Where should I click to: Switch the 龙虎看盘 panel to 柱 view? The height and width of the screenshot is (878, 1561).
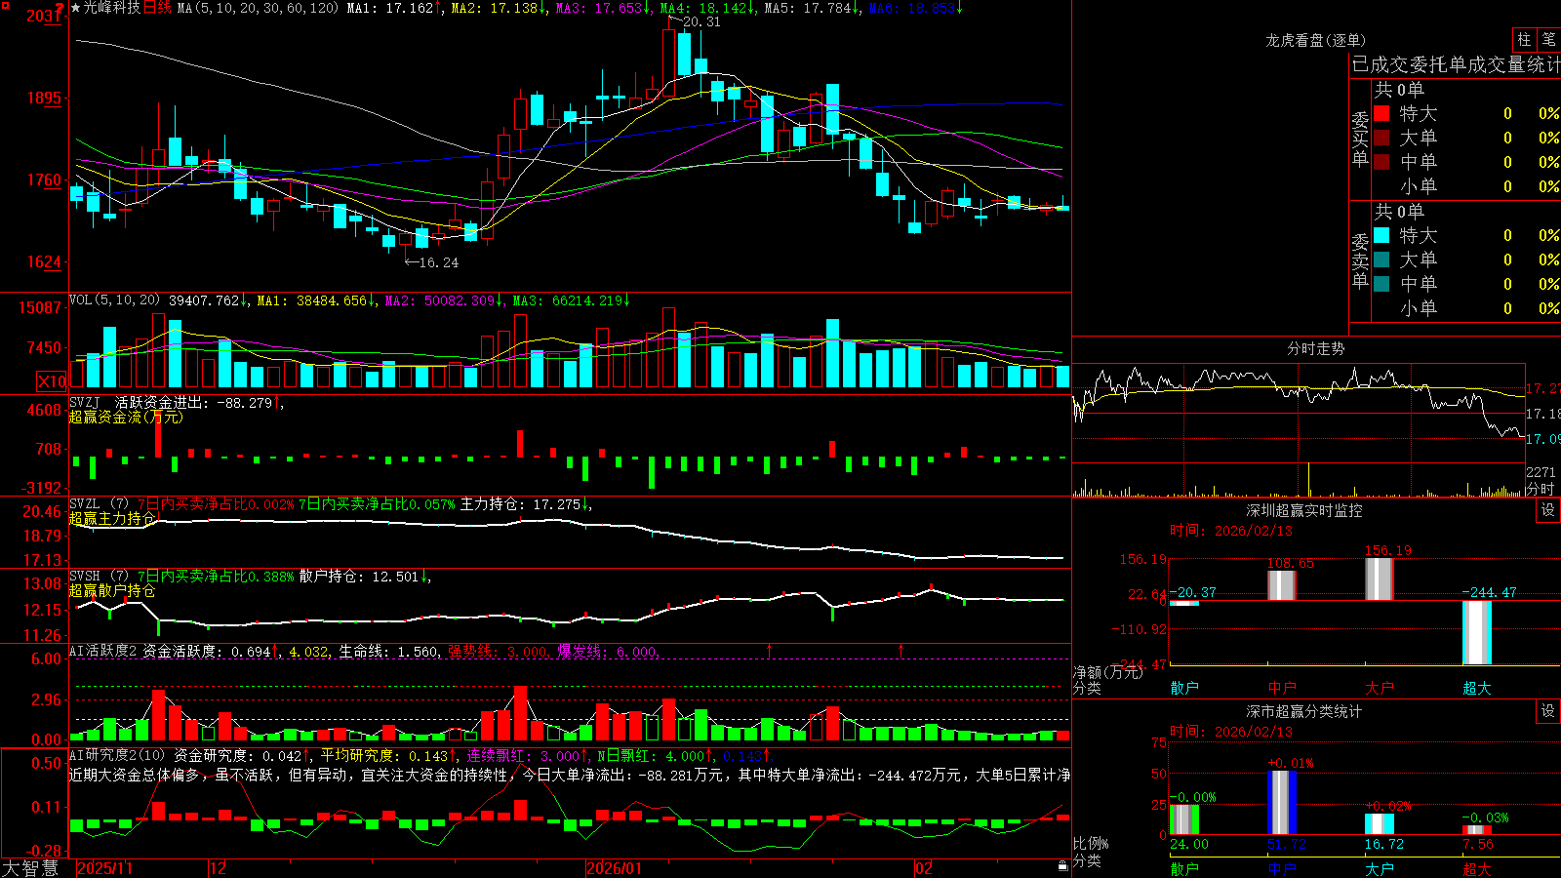[x=1524, y=39]
